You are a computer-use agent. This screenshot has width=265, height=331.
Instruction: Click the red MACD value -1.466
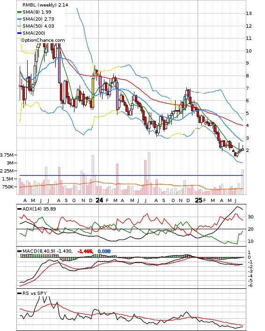click(x=85, y=251)
